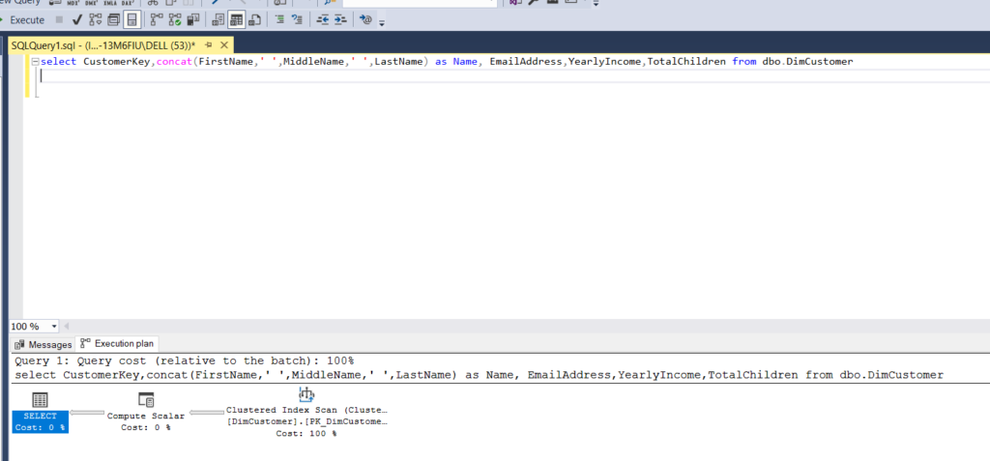
Task: Click the horizontal scroll left arrow
Action: pos(66,327)
